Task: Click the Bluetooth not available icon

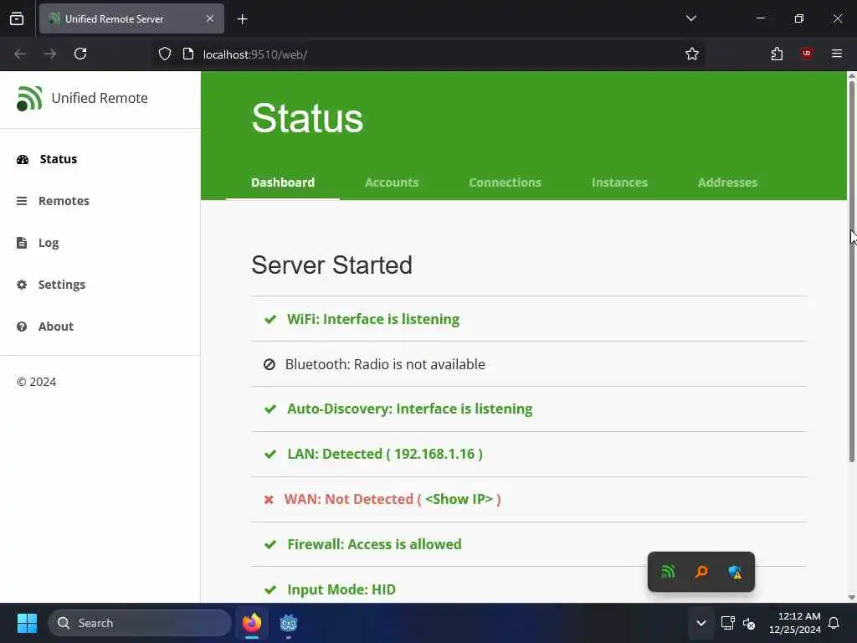Action: pyautogui.click(x=269, y=364)
